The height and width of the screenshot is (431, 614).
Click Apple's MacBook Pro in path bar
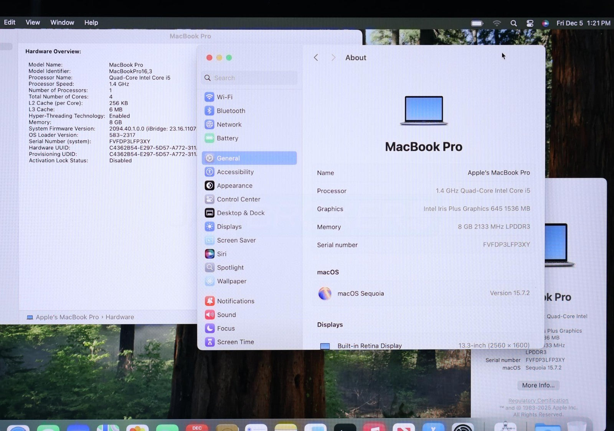(67, 317)
